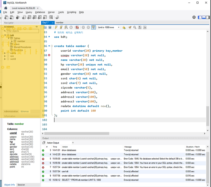Open the home screen tab icon

tap(5, 8)
